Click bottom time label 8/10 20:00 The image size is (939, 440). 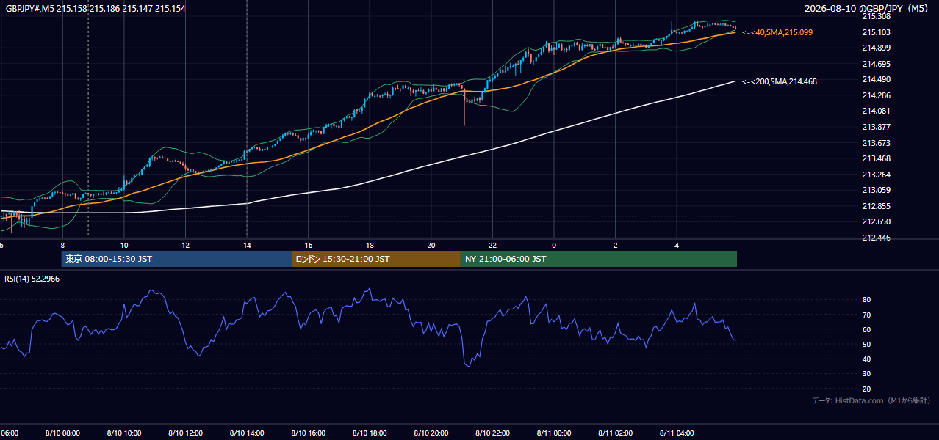[x=431, y=433]
